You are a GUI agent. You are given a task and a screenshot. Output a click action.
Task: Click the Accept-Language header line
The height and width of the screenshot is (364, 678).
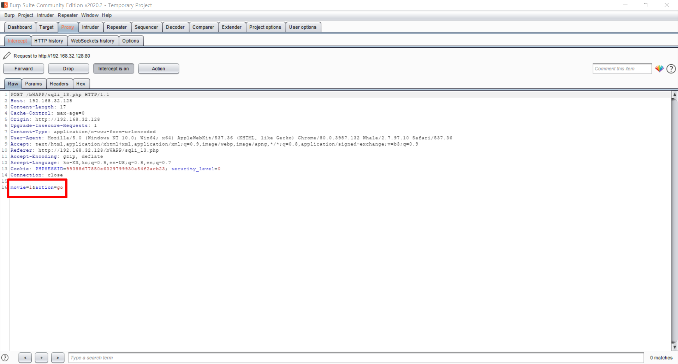pos(91,163)
